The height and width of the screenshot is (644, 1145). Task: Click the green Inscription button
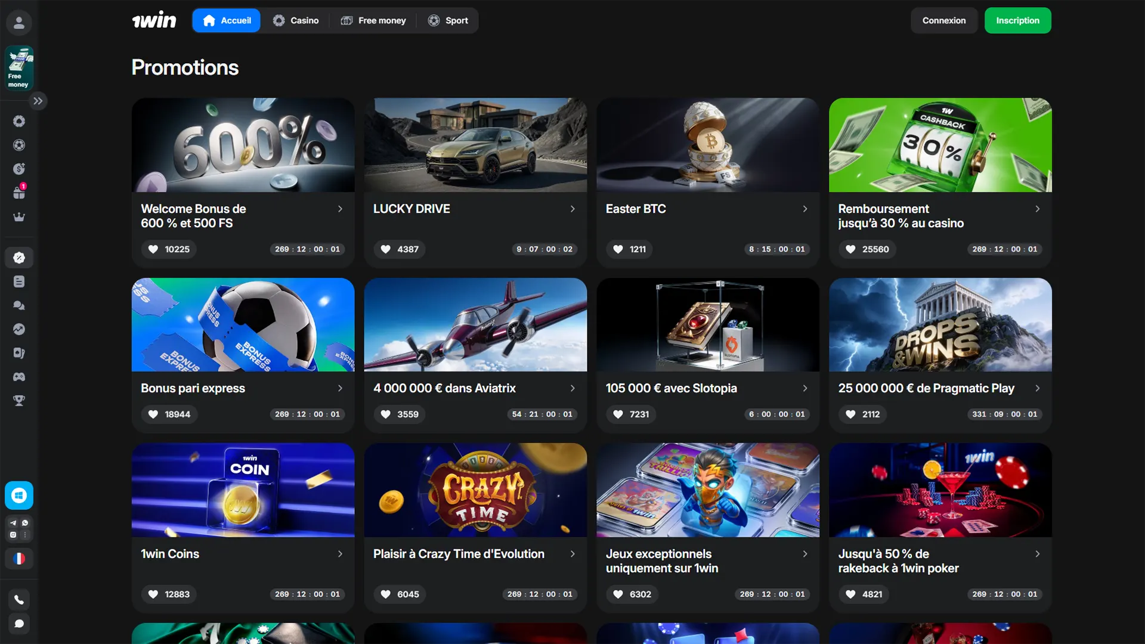[x=1017, y=20]
